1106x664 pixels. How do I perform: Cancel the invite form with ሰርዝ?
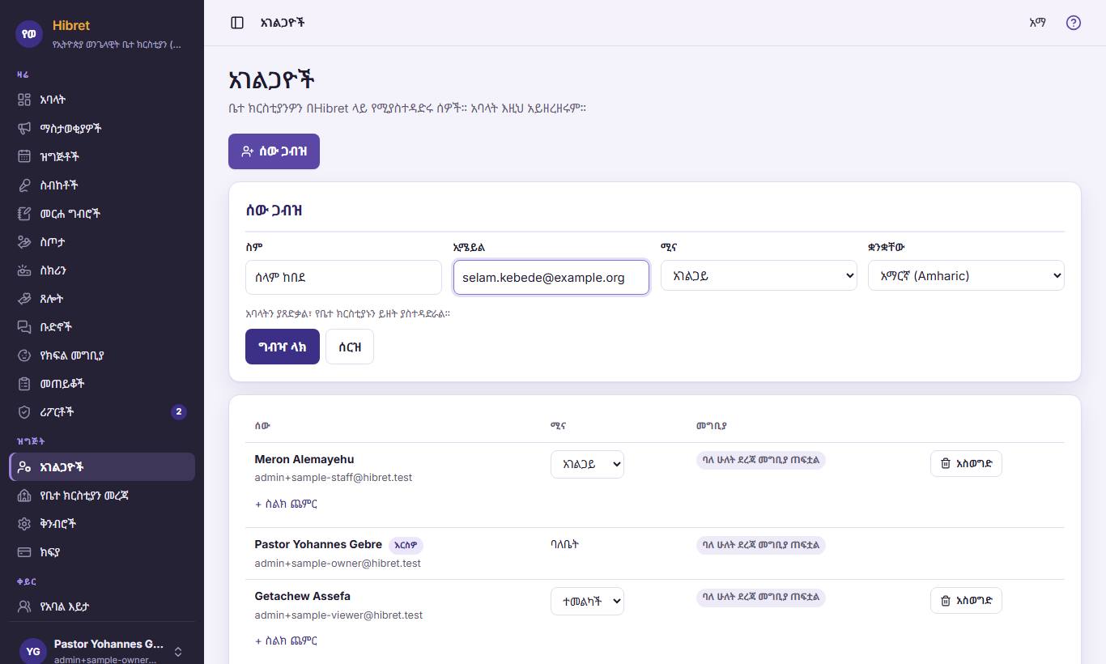[350, 347]
